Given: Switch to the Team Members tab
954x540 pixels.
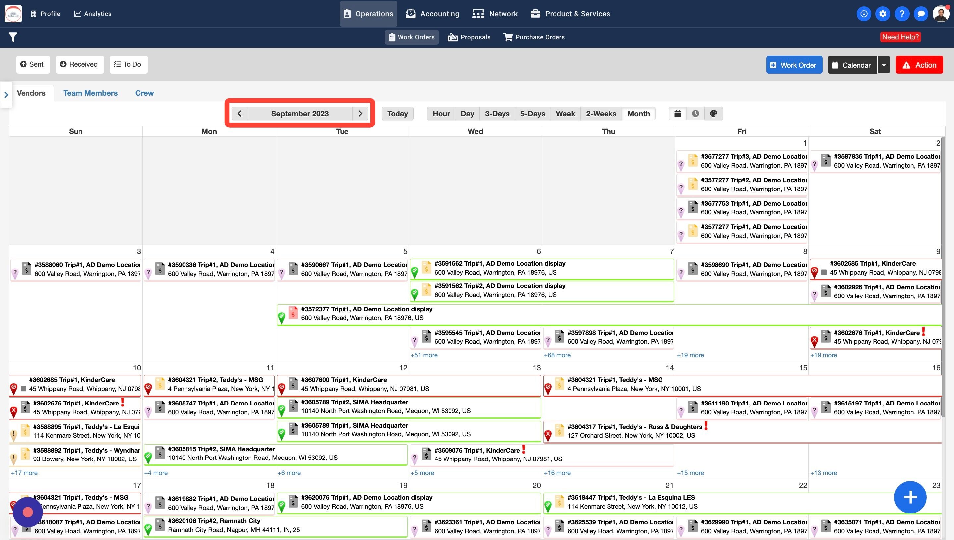Looking at the screenshot, I should coord(90,93).
